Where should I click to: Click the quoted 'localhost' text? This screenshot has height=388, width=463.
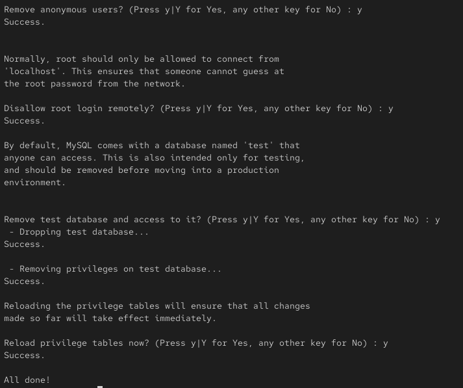click(x=32, y=71)
